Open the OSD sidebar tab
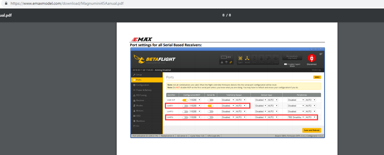The width and height of the screenshot is (384, 155). tap(147, 116)
